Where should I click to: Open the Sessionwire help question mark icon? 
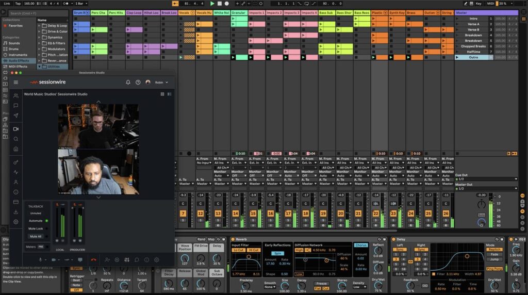click(138, 82)
